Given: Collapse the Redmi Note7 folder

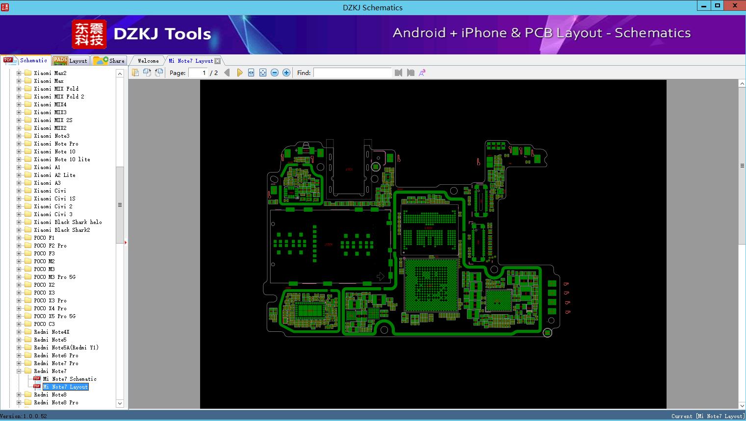Looking at the screenshot, I should (19, 371).
